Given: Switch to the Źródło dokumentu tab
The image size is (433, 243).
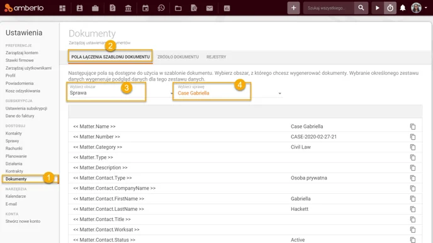Looking at the screenshot, I should click(178, 57).
